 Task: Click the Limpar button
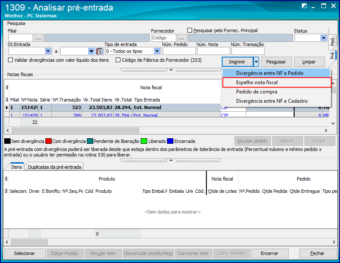pos(309,62)
